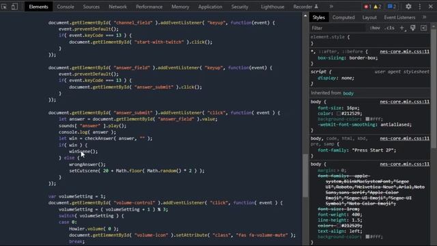Click the body link after Inherited from

[348, 93]
